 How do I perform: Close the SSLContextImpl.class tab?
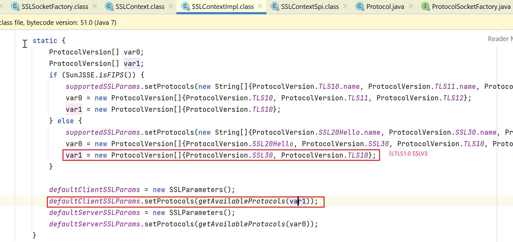point(260,6)
